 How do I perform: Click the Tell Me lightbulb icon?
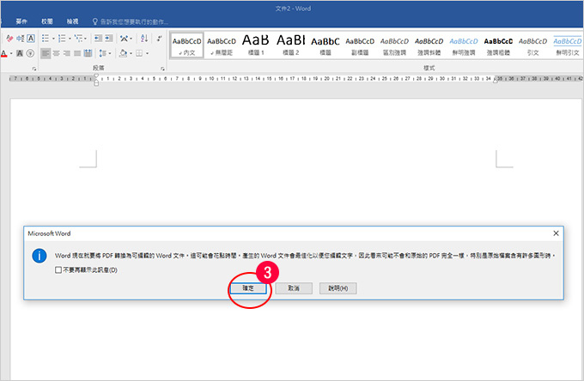click(x=95, y=21)
